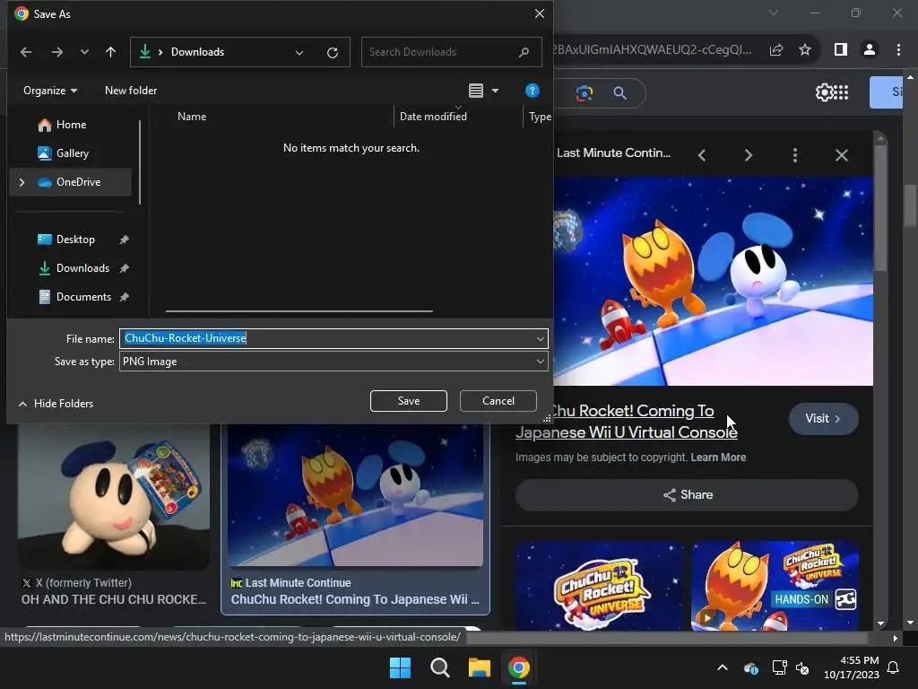Close the Save As dialog
Screen dimensions: 918x689
[539, 13]
